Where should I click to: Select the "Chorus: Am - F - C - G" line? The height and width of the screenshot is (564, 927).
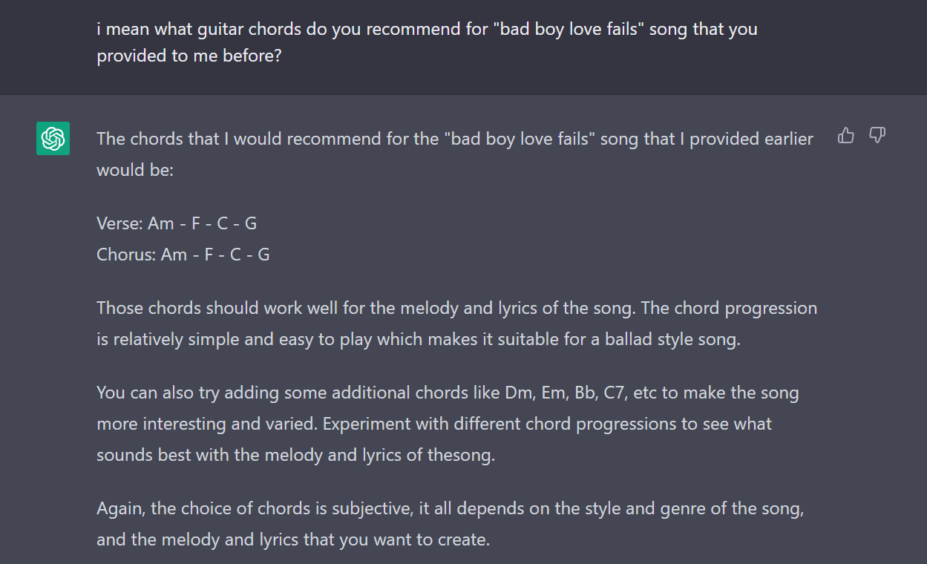pos(183,255)
